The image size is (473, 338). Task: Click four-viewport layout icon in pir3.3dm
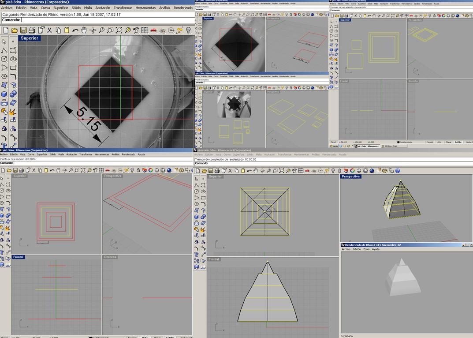[x=145, y=30]
